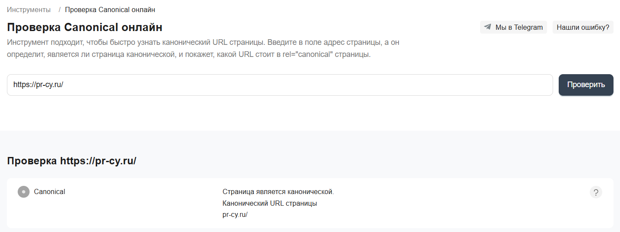Click the text Страница является канонической
This screenshot has height=232, width=620.
pos(278,192)
